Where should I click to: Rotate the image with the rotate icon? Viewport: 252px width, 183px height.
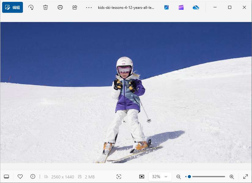point(31,7)
